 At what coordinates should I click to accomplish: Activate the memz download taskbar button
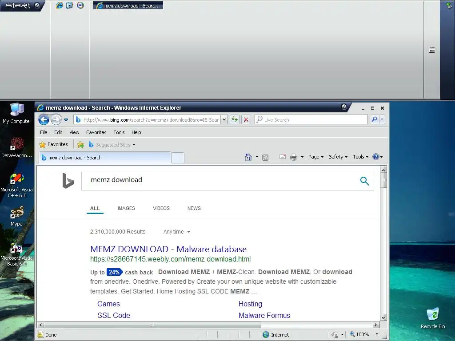[128, 5]
